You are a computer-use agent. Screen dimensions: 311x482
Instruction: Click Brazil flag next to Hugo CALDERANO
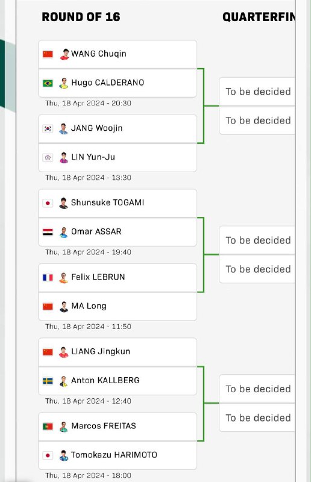48,83
